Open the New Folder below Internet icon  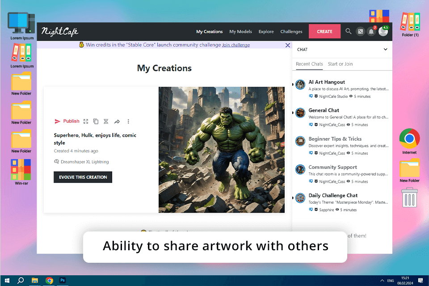[x=409, y=171]
